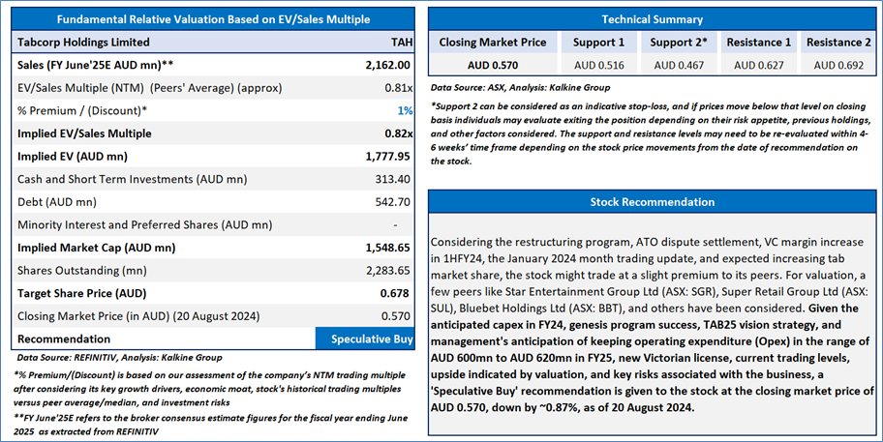
Task: Click the sales value 2,162.00
Action: tap(387, 65)
